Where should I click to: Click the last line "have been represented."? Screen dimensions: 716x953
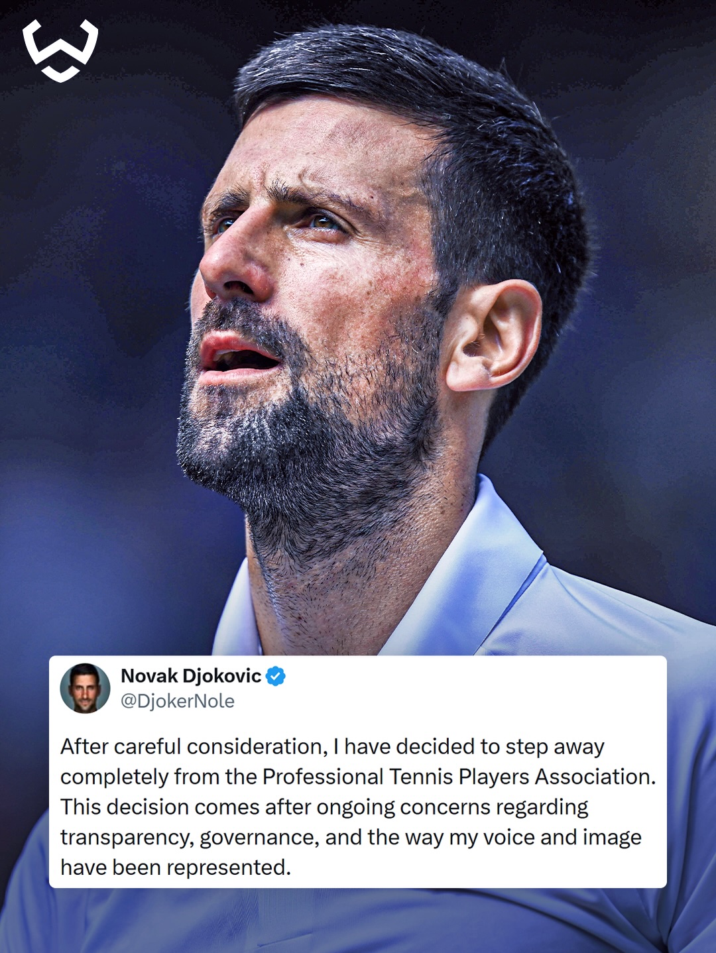[x=176, y=868]
